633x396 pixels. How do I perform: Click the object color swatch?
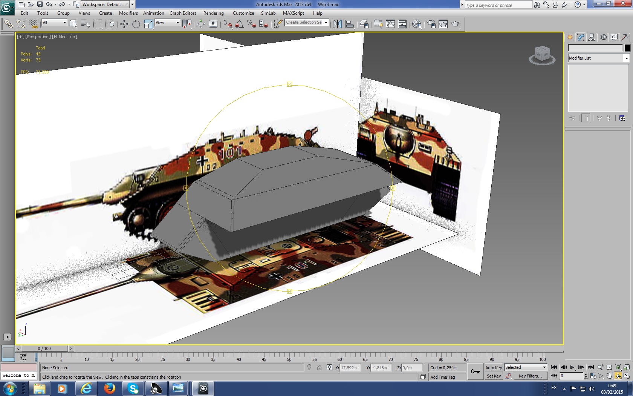[627, 48]
